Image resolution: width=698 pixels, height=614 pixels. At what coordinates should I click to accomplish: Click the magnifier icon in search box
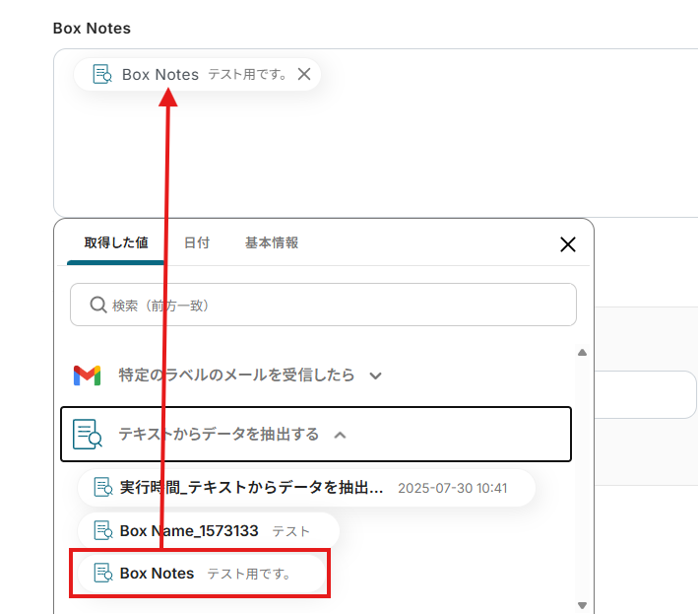(97, 306)
